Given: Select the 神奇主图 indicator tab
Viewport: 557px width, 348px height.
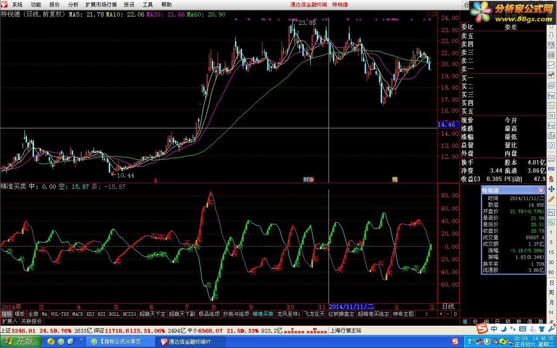Looking at the screenshot, I should [x=403, y=314].
